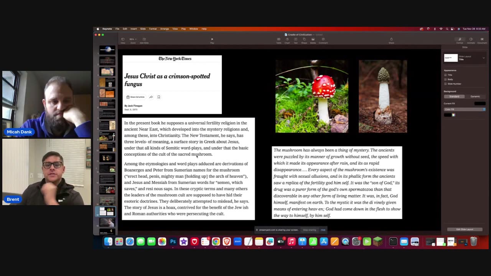Click Share full article in the NYT clipping
This screenshot has width=491, height=276.
tap(135, 97)
